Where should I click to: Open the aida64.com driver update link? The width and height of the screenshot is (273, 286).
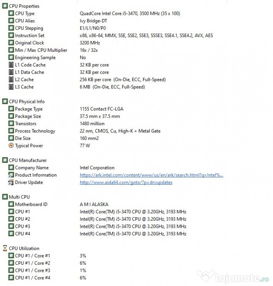click(126, 182)
